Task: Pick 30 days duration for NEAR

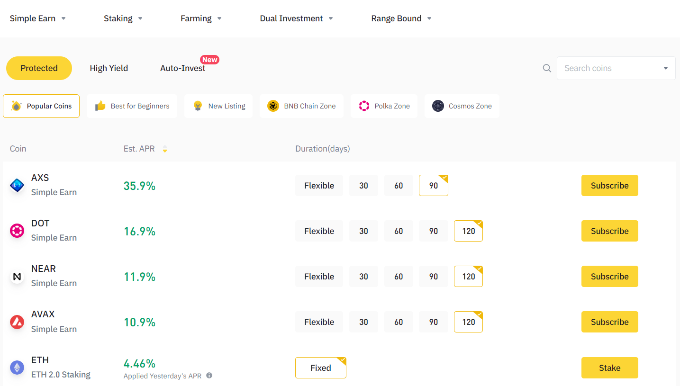Action: [x=363, y=277]
